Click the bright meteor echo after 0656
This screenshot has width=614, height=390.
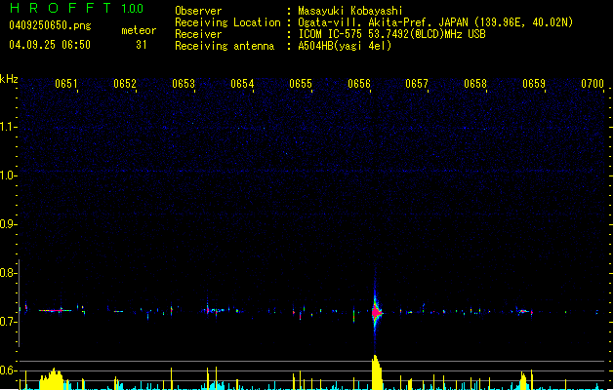pos(377,312)
